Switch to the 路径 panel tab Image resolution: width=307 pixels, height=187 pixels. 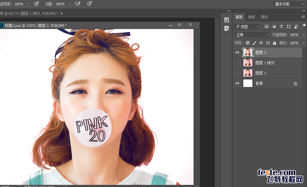point(264,17)
